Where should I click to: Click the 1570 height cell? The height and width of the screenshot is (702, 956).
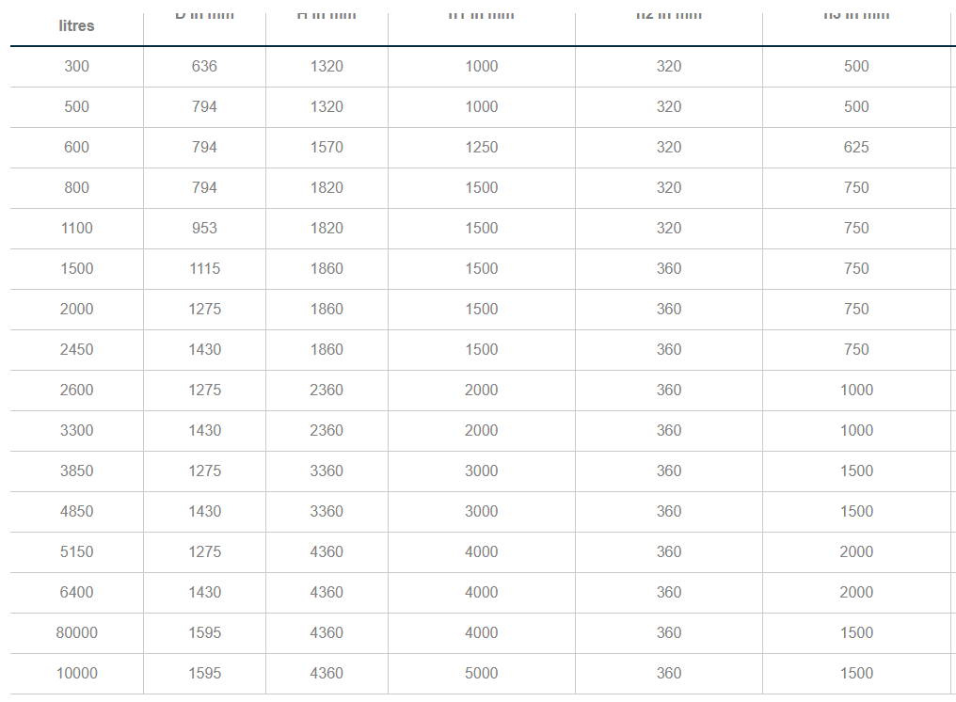pyautogui.click(x=327, y=147)
